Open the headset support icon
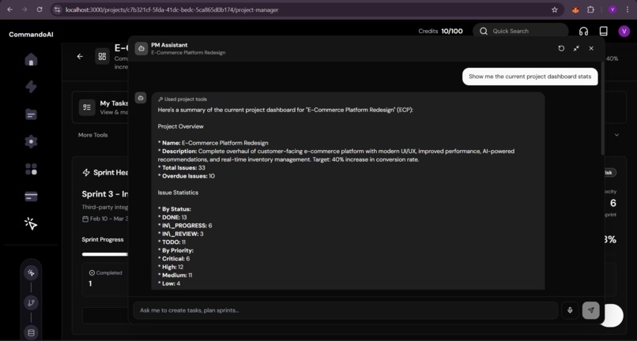The height and width of the screenshot is (341, 637). pyautogui.click(x=583, y=32)
